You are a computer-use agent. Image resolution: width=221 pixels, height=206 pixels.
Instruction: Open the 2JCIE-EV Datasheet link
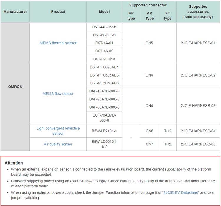[x=181, y=192]
